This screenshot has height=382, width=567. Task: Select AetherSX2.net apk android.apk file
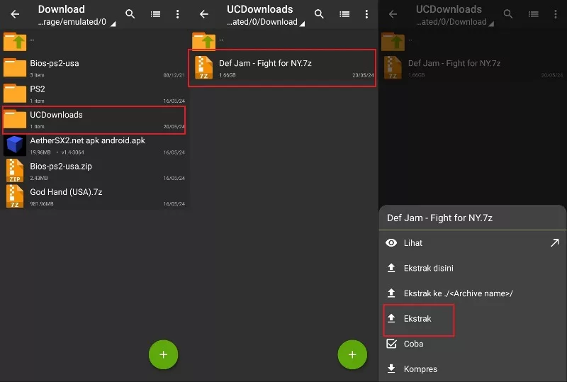[94, 145]
